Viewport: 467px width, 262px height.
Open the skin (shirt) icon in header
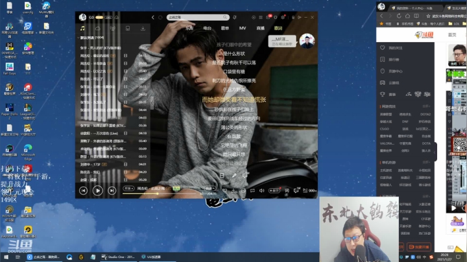[x=276, y=18]
